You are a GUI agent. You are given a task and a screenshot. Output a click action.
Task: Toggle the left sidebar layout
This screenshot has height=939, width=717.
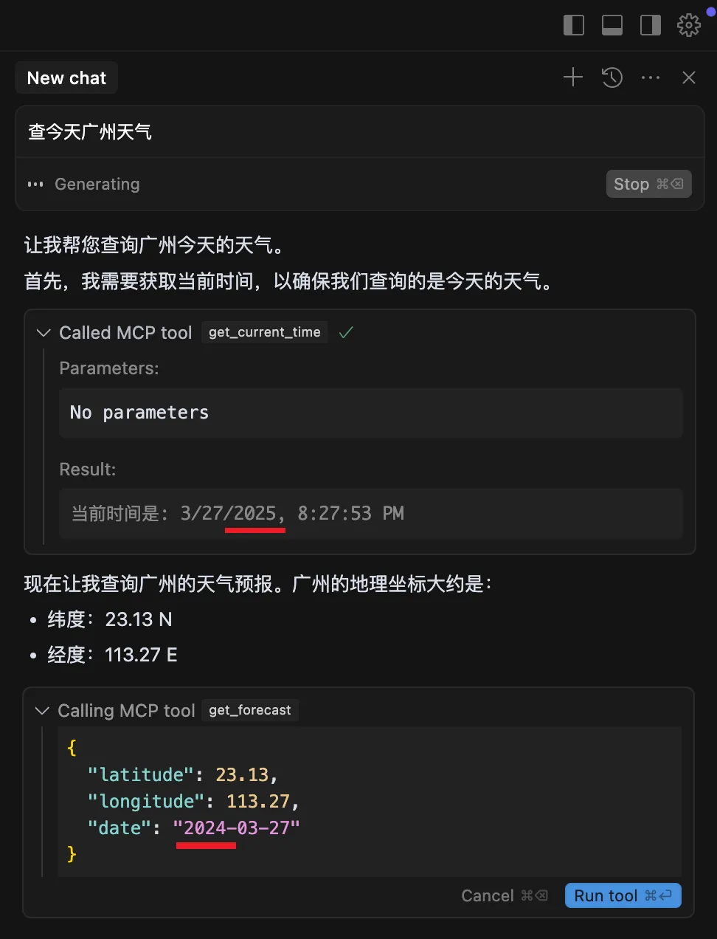click(573, 24)
